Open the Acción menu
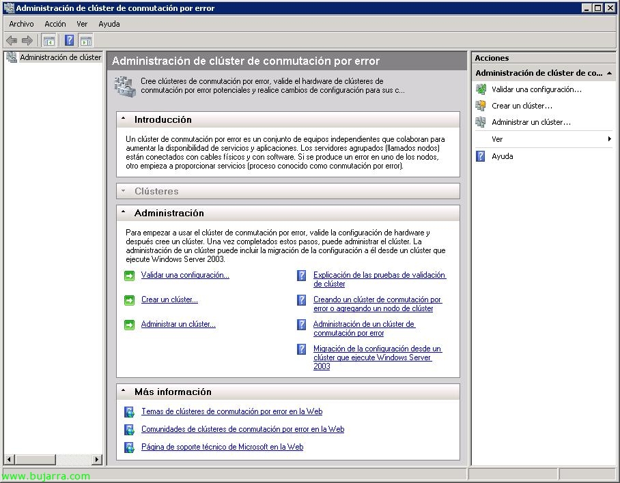This screenshot has height=483, width=620. click(x=55, y=24)
